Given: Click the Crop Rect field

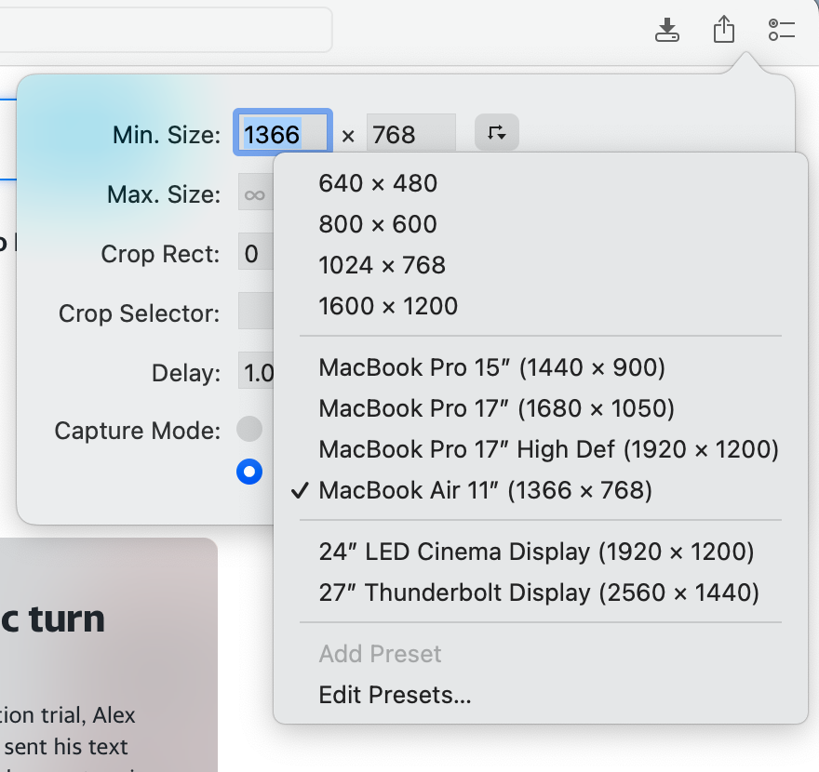Looking at the screenshot, I should (x=256, y=251).
